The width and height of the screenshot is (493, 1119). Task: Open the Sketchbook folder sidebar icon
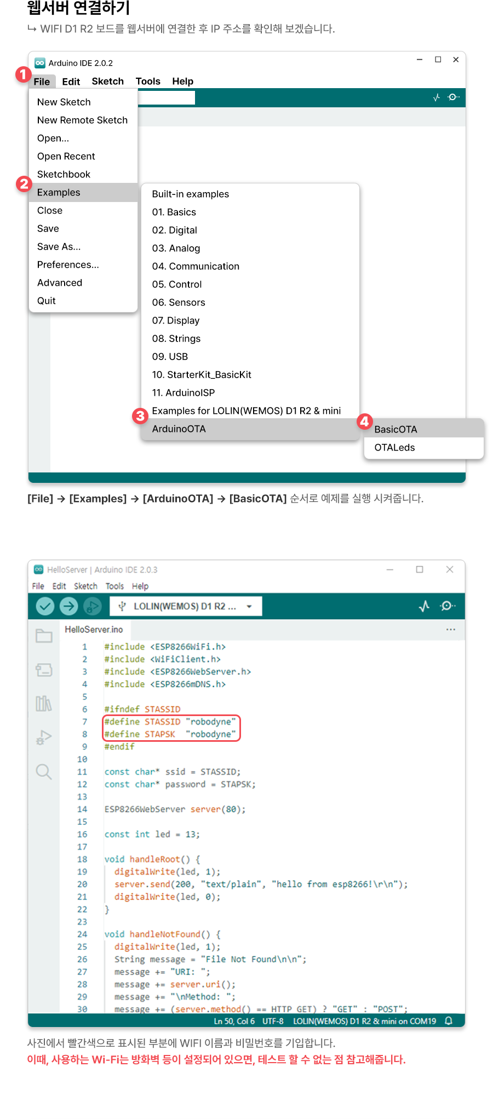pyautogui.click(x=44, y=636)
